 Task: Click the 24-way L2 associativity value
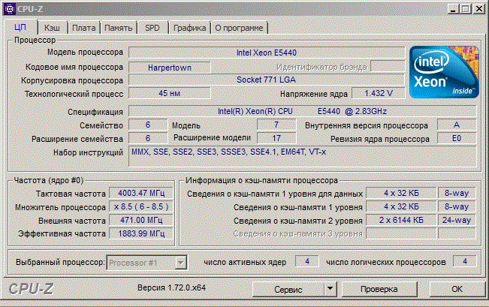[457, 220]
